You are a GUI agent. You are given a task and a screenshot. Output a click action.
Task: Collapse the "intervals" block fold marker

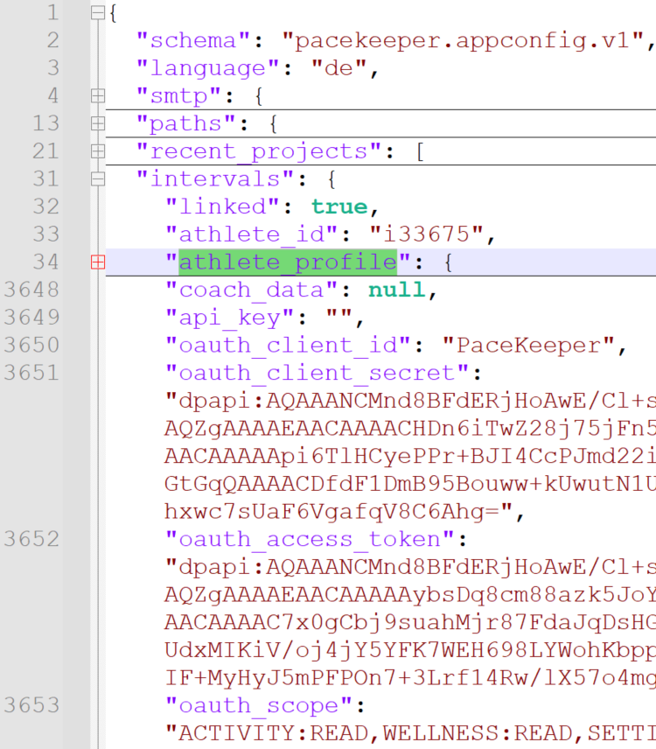pos(97,179)
